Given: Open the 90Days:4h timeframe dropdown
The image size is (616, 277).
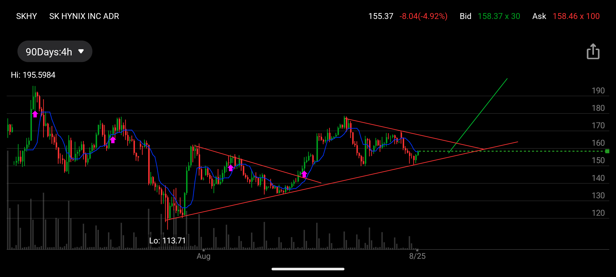Looking at the screenshot, I should click(55, 52).
